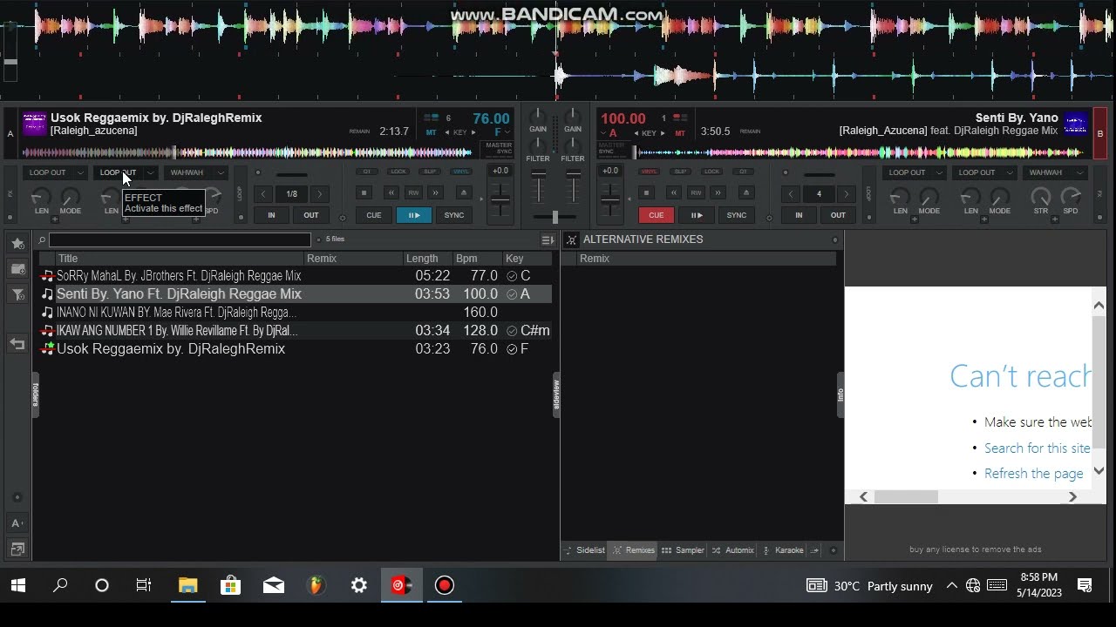The image size is (1116, 627).
Task: Open the key dropdown next to F on deck A
Action: pyautogui.click(x=508, y=133)
